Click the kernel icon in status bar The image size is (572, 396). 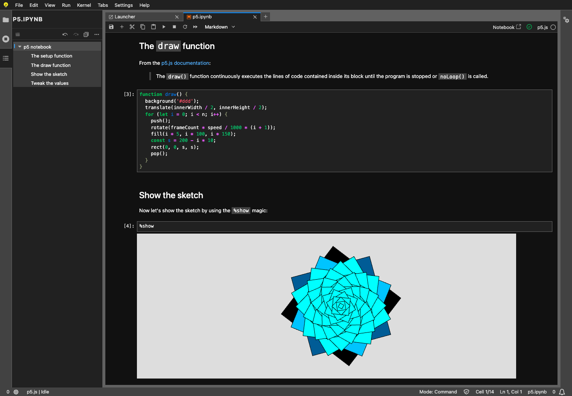click(x=16, y=392)
